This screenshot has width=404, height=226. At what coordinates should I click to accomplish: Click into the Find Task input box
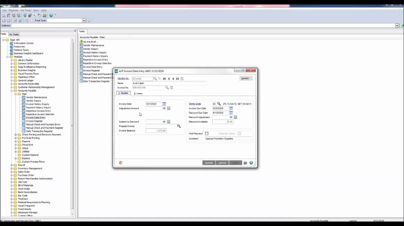64,20
